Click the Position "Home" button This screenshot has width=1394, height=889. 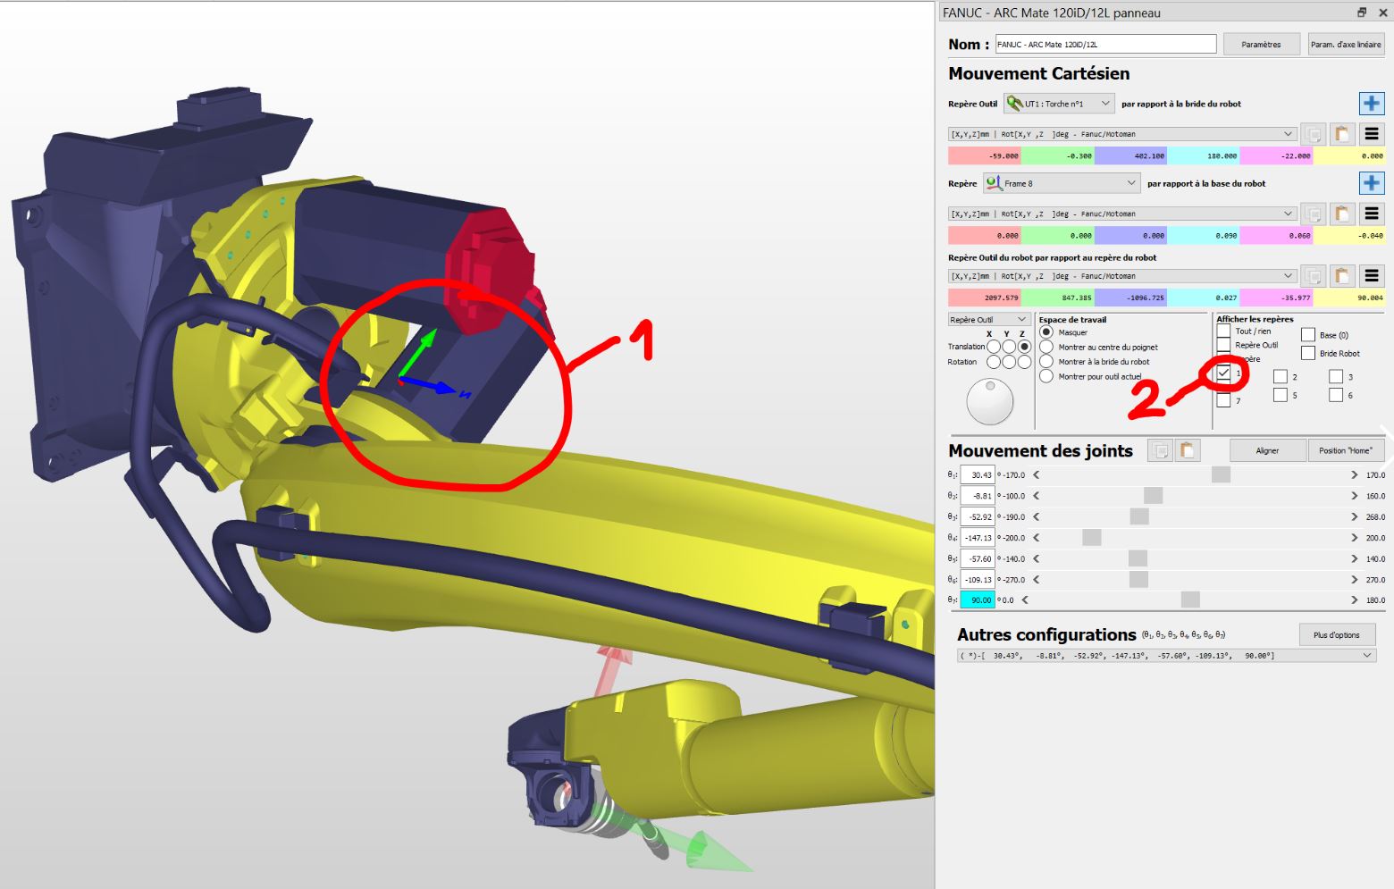tap(1345, 451)
